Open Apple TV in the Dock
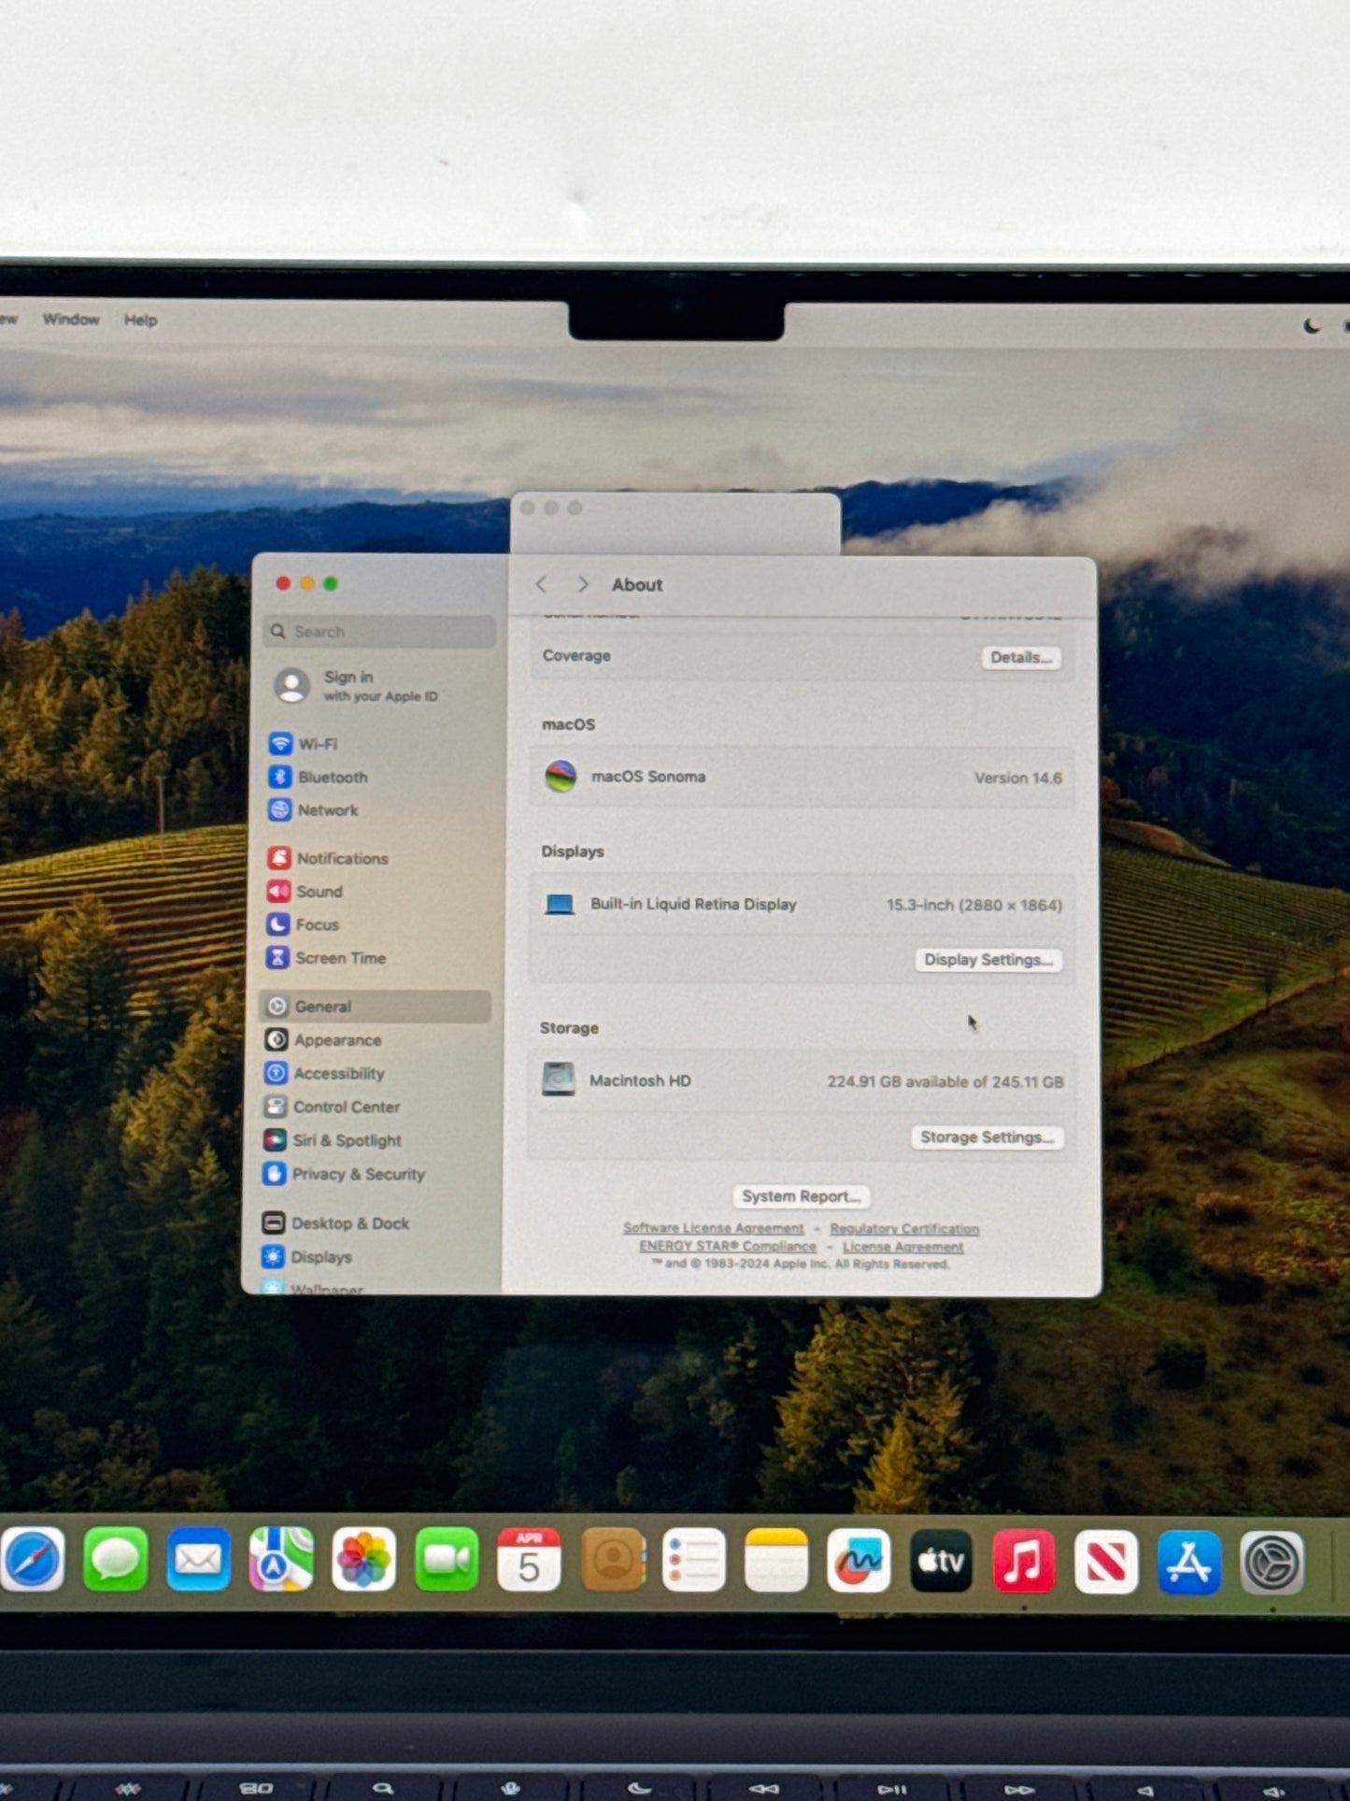Image resolution: width=1350 pixels, height=1801 pixels. pos(941,1561)
